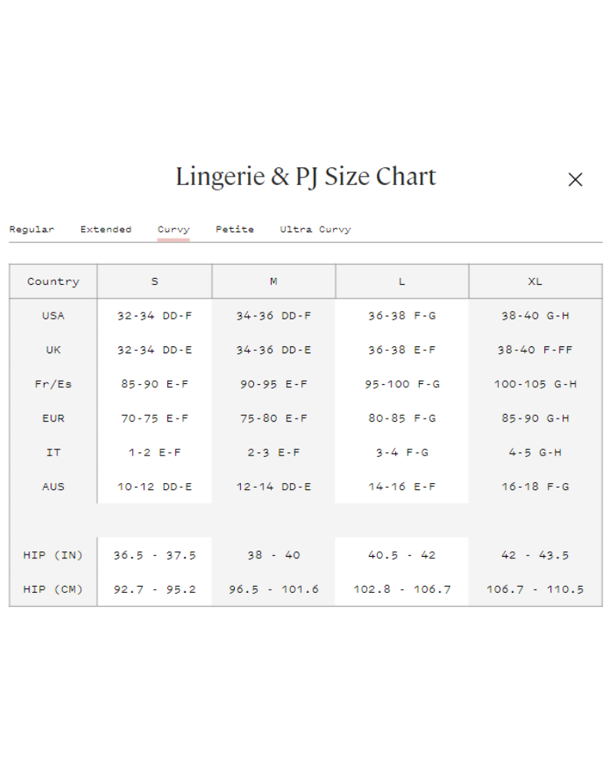
Task: Switch to the Regular tab
Action: 31,230
